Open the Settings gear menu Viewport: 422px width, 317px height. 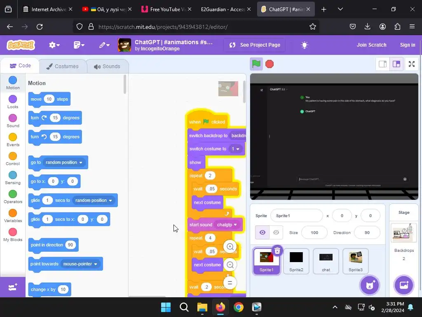tap(54, 45)
